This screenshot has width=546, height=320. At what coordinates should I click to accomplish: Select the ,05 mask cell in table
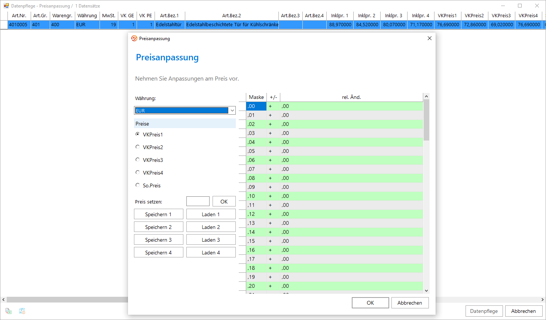coord(256,151)
